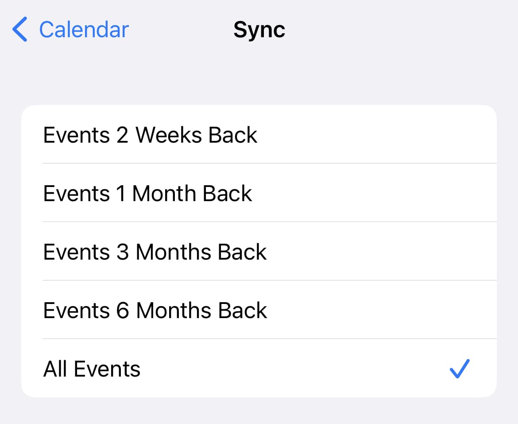The height and width of the screenshot is (424, 518).
Task: Click the Sync page title
Action: click(x=259, y=30)
